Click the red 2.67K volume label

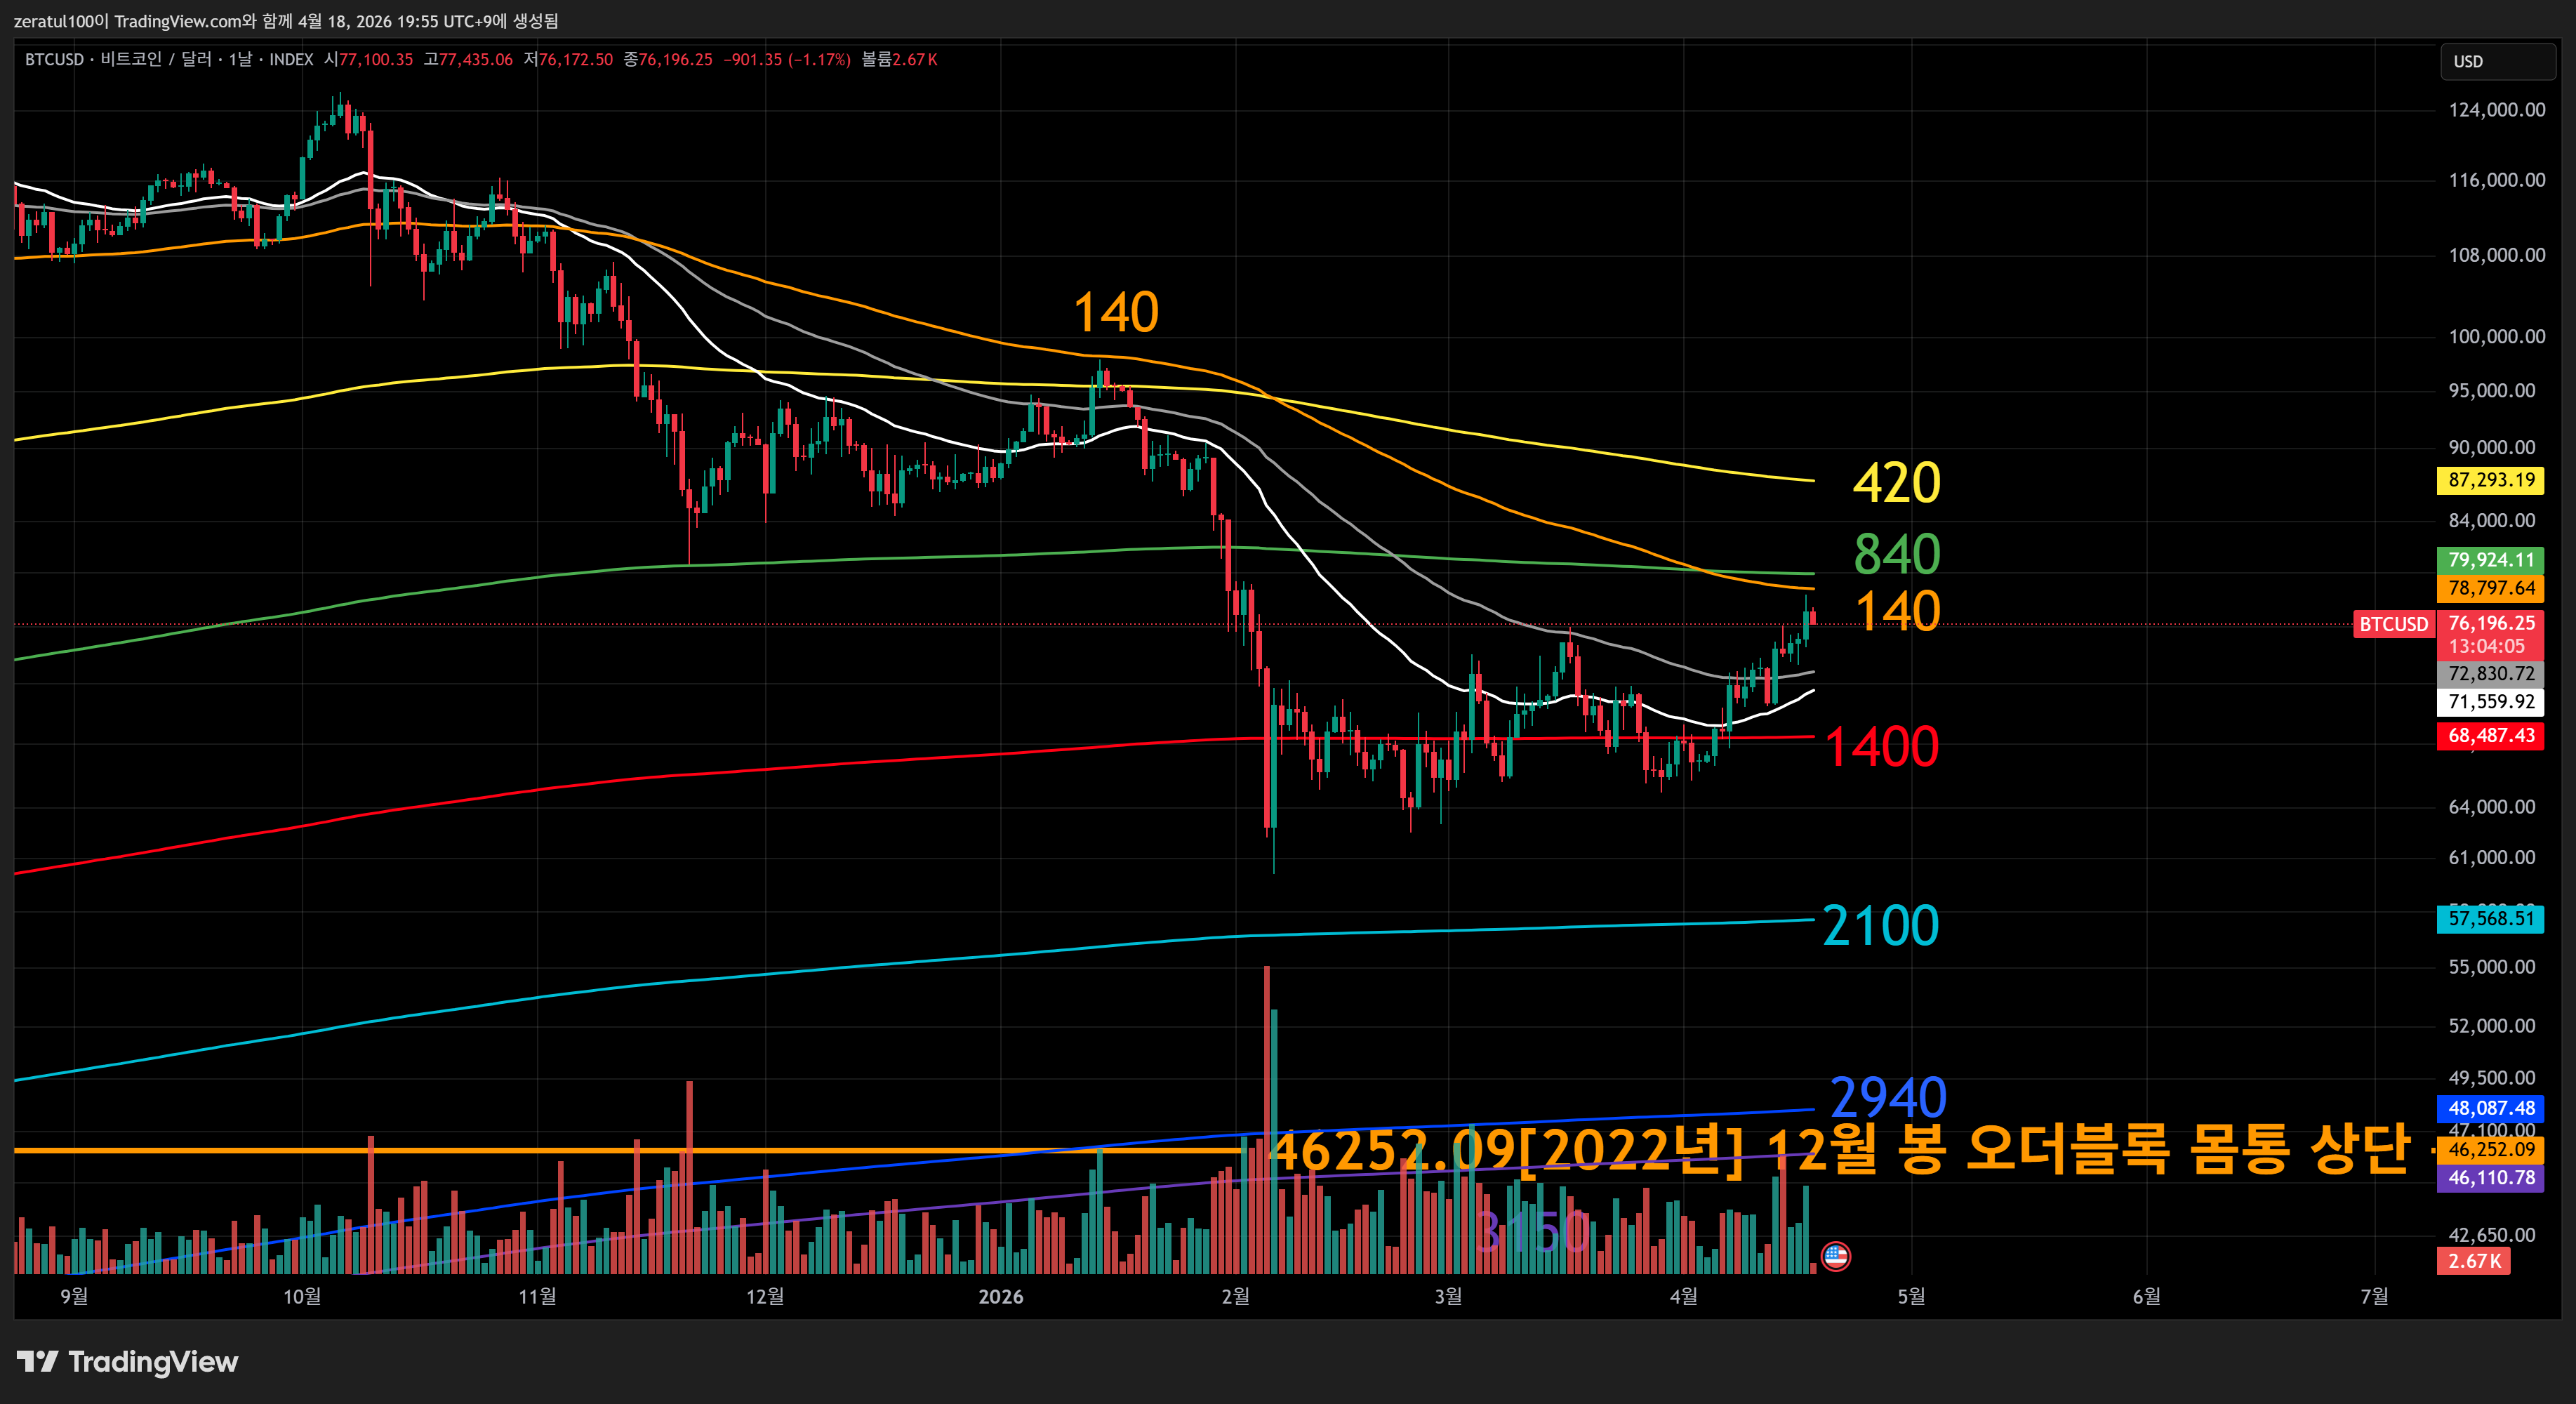(x=2474, y=1260)
